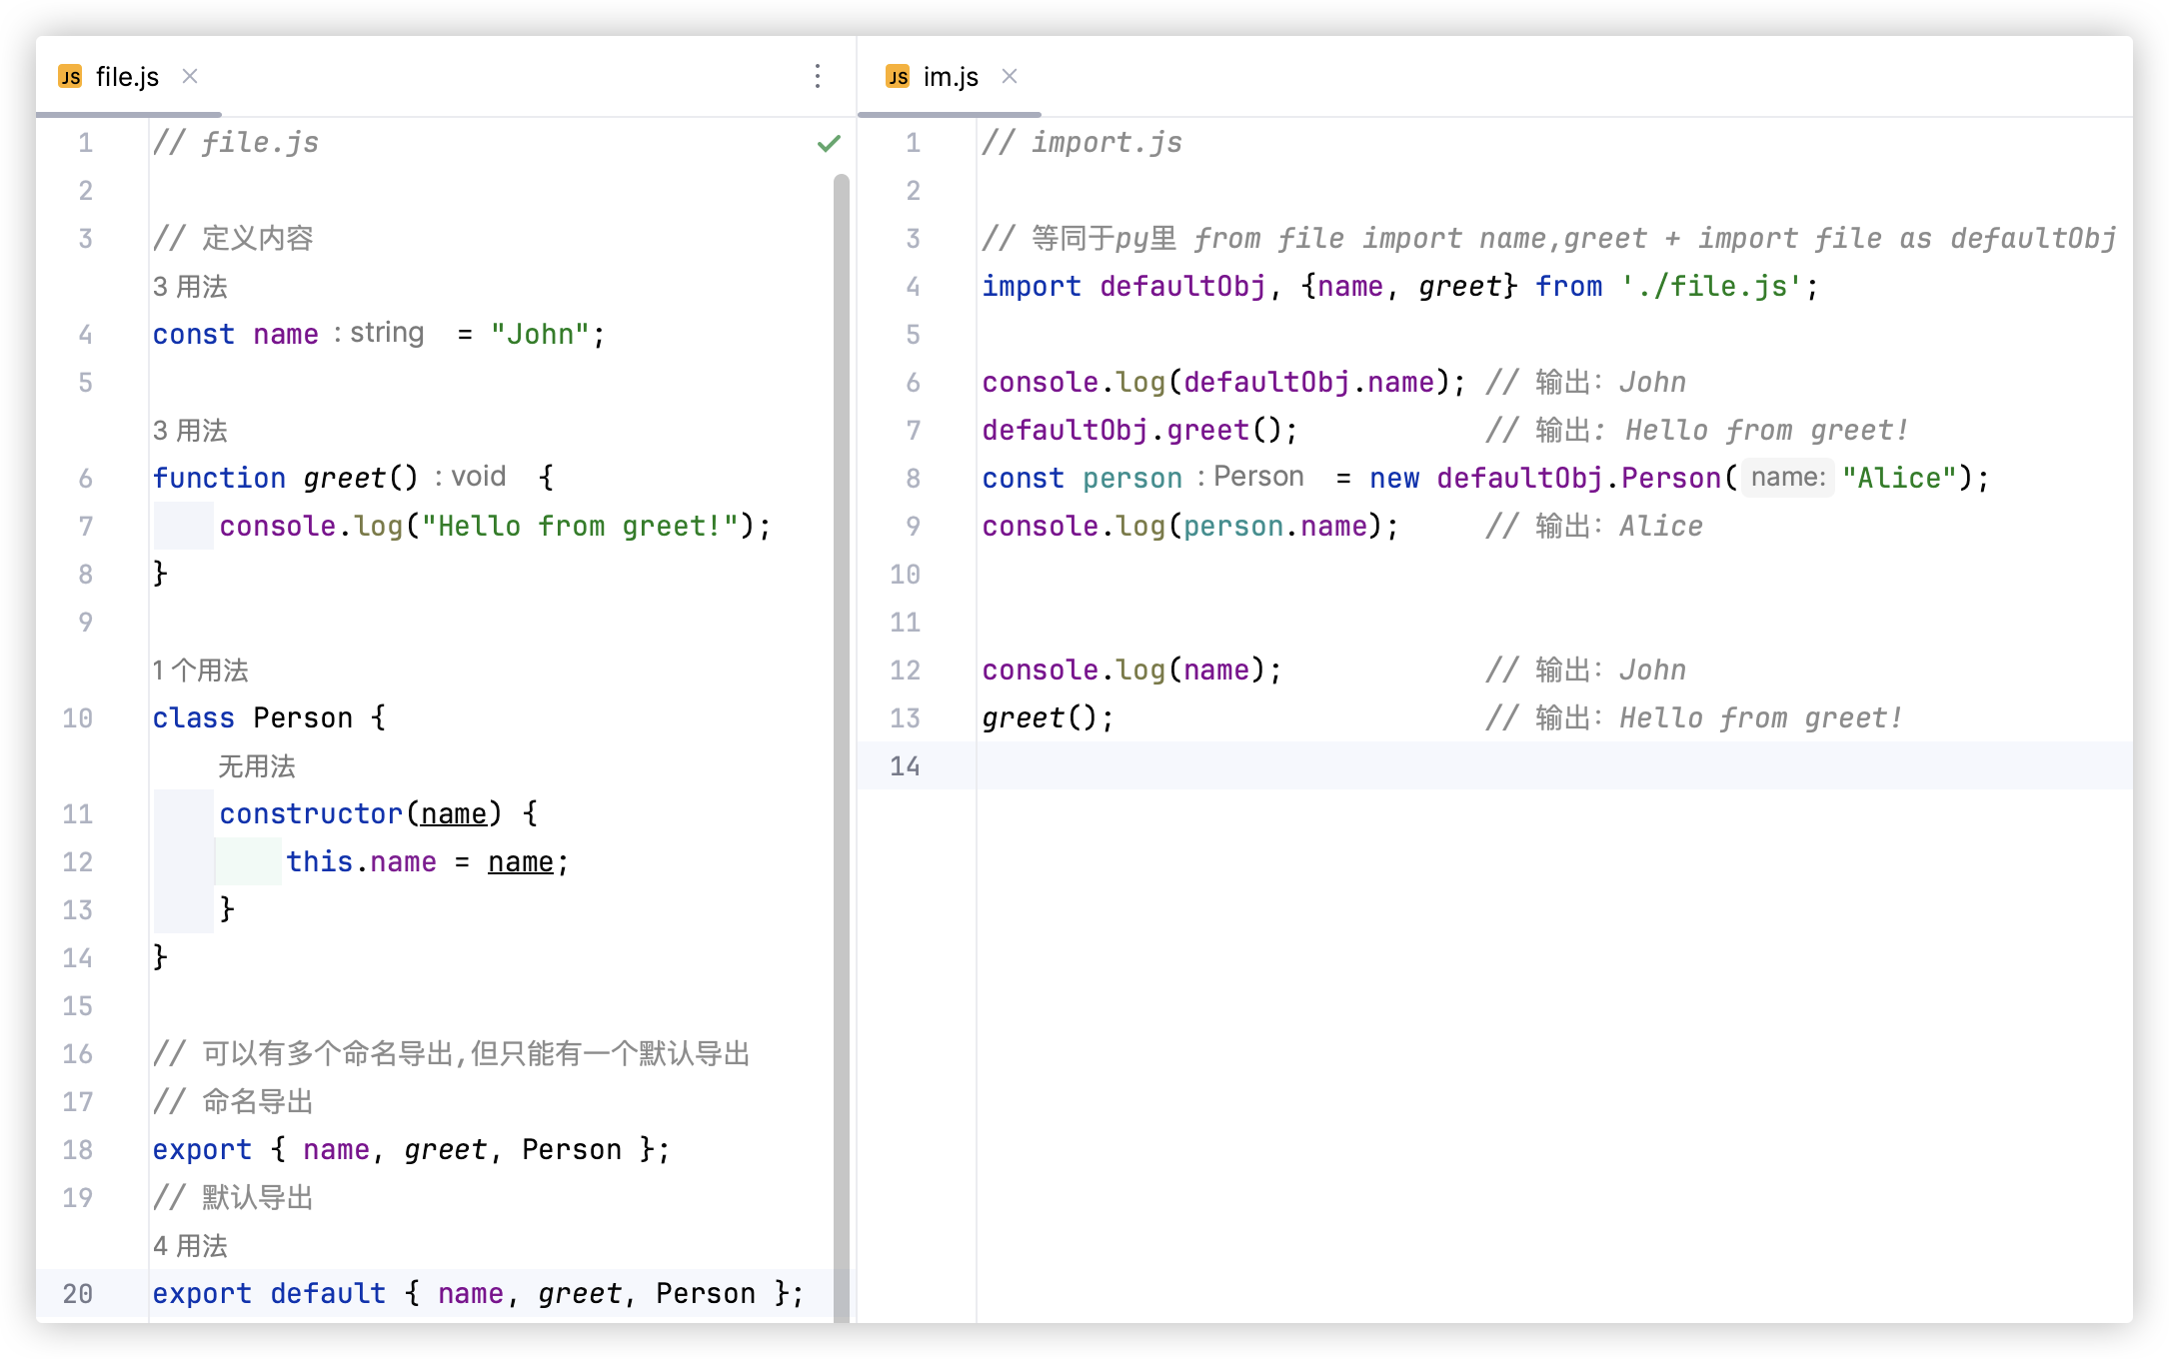Click the '无用法' hint above constructor
Viewport: 2169px width, 1359px height.
click(257, 766)
